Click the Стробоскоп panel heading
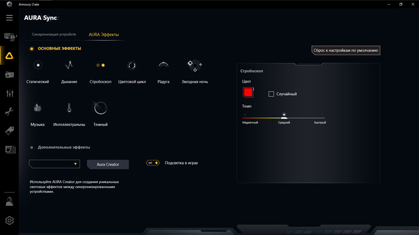Screen dimensions: 419x235 (251, 71)
